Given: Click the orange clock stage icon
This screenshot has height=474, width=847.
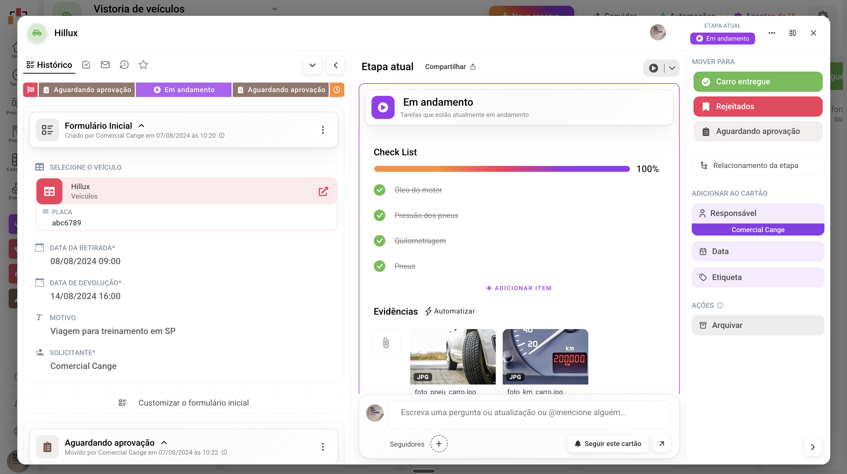Looking at the screenshot, I should (337, 89).
